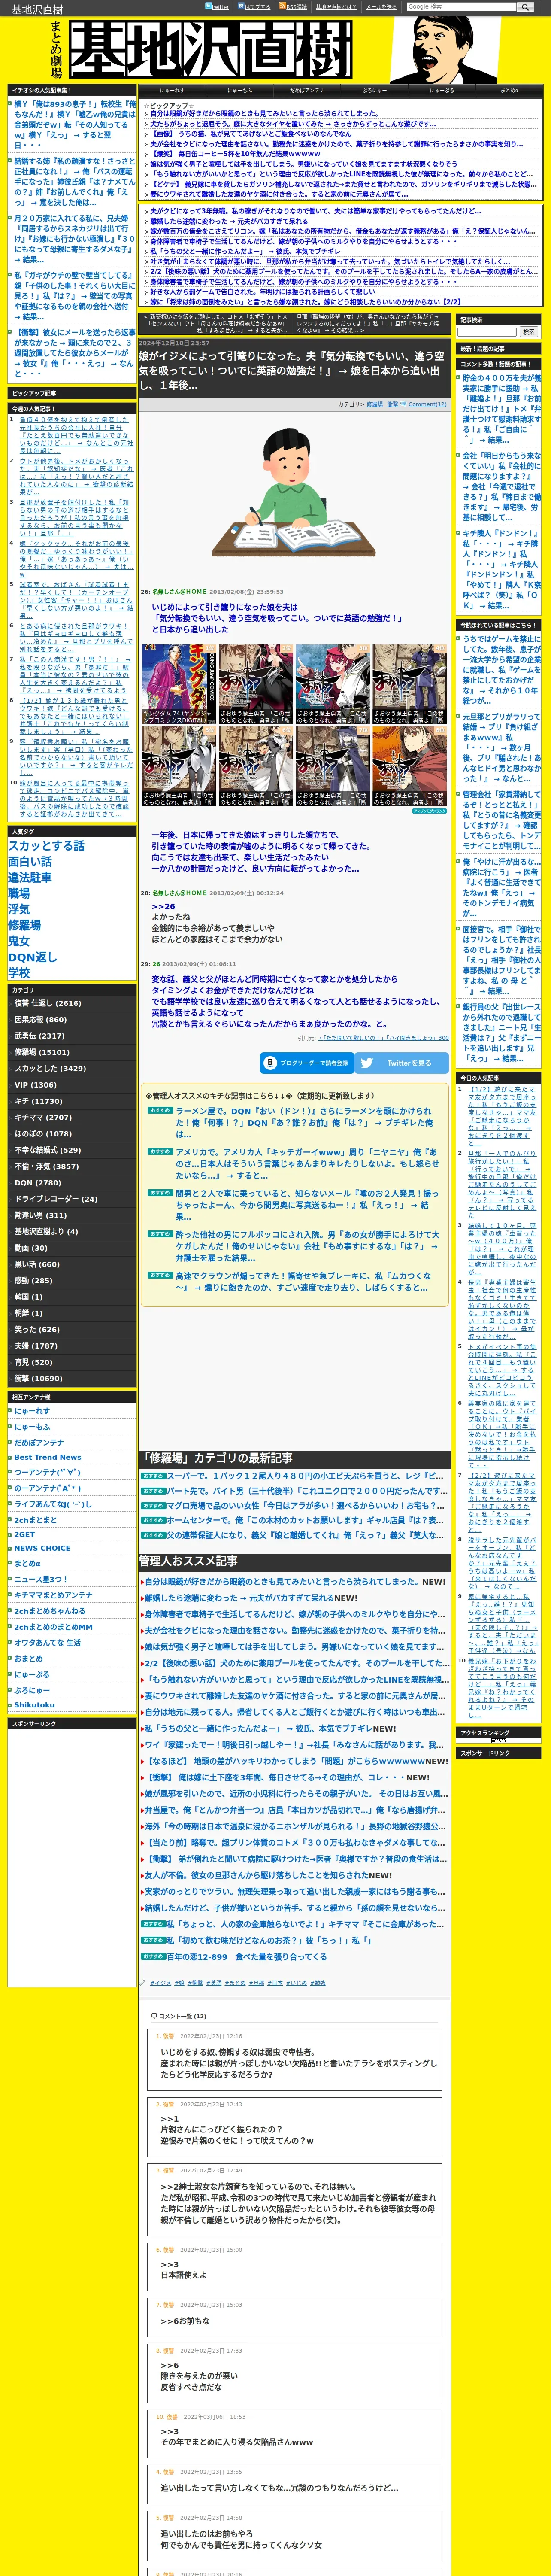Select the スカッとする話 popular tag
The image size is (551, 2576).
(x=46, y=845)
